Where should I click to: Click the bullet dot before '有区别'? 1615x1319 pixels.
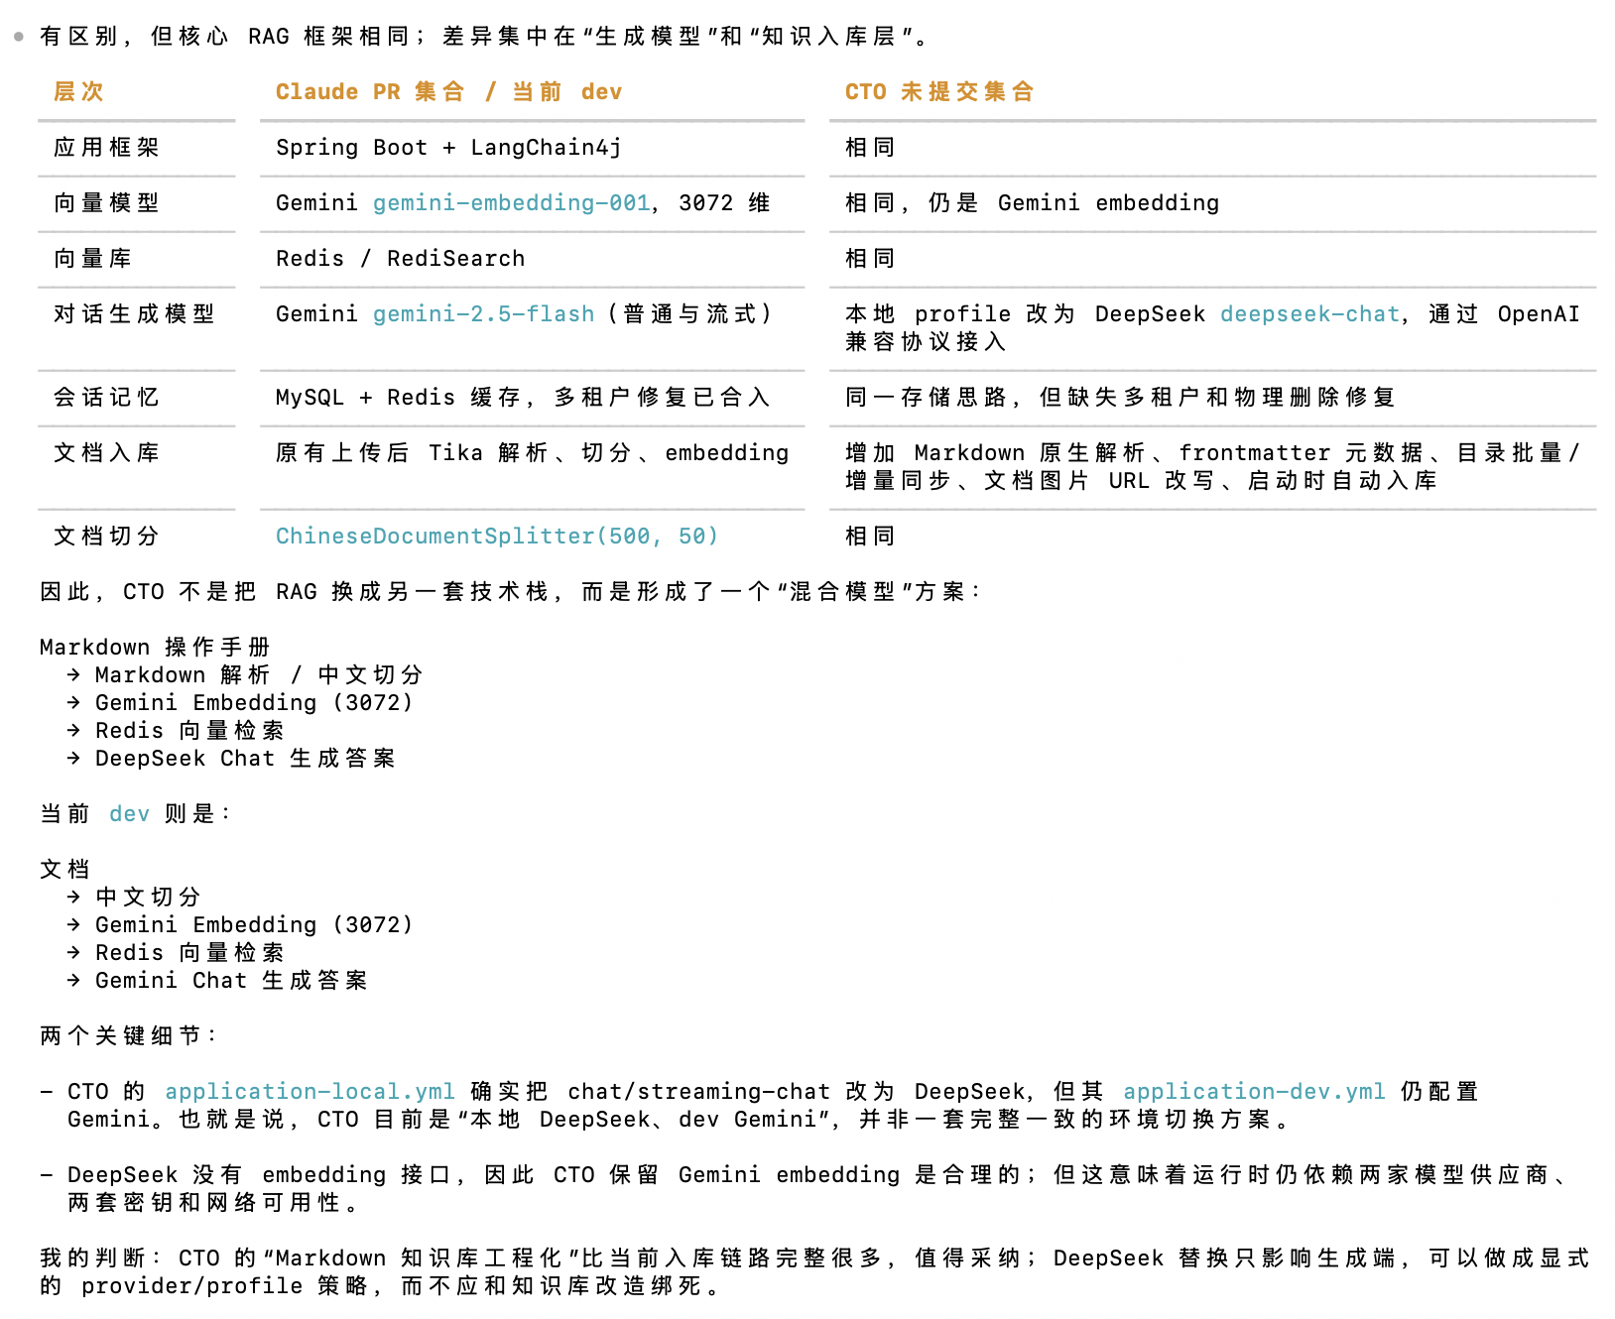pyautogui.click(x=18, y=37)
